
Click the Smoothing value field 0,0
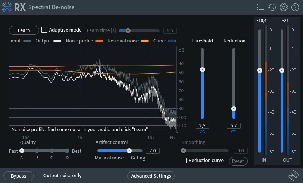(241, 151)
